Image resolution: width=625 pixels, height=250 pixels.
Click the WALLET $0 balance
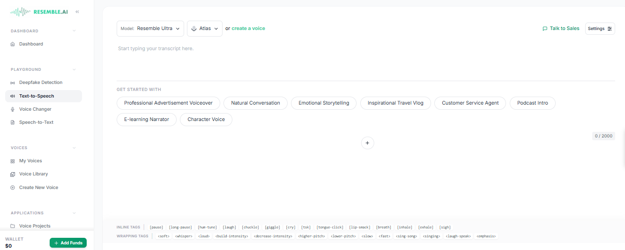point(14,242)
